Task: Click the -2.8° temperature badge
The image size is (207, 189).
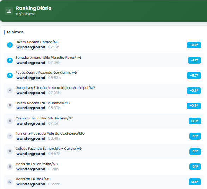Action: pyautogui.click(x=194, y=45)
